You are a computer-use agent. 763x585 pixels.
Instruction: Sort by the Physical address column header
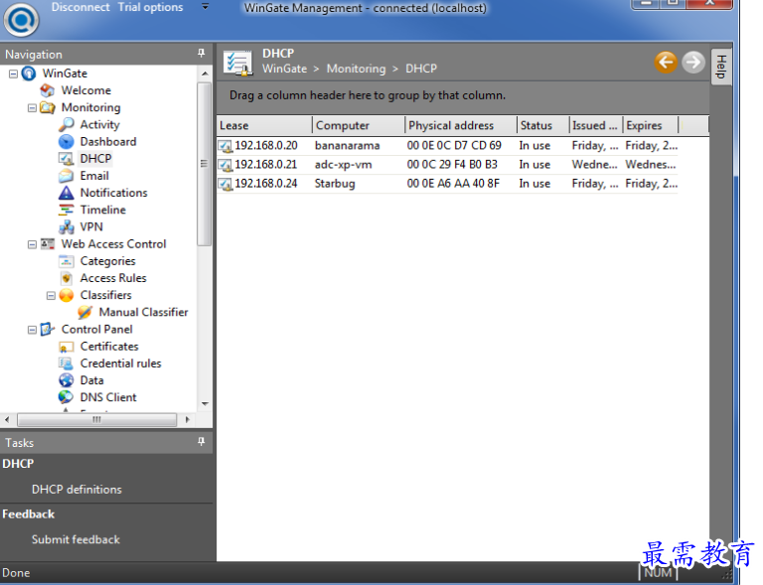click(x=459, y=125)
